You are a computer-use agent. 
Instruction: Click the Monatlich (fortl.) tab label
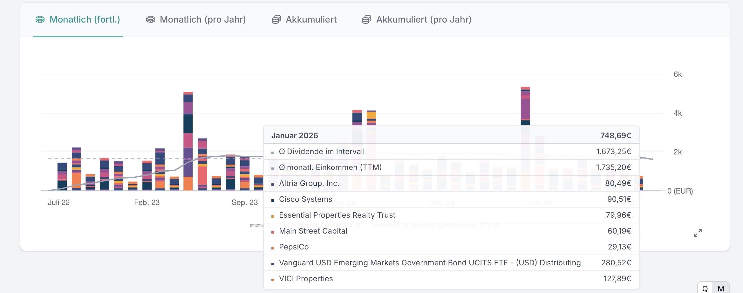point(85,20)
